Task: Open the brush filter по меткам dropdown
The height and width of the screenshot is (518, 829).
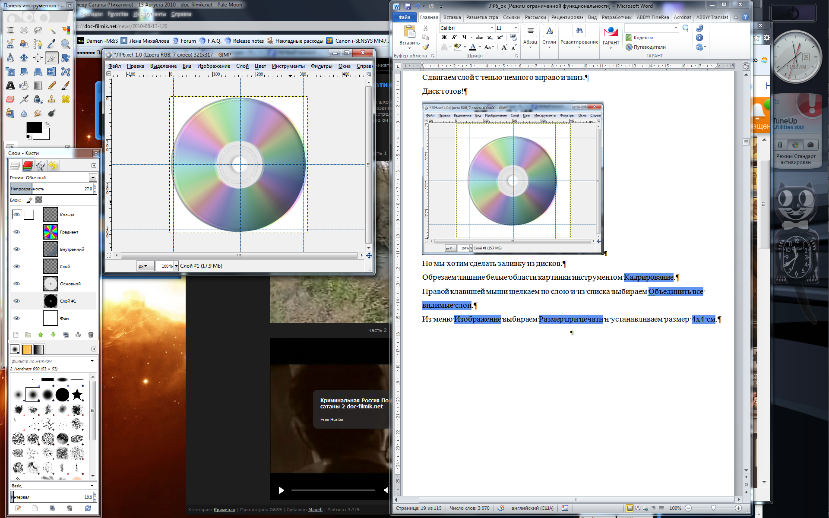Action: click(x=92, y=361)
